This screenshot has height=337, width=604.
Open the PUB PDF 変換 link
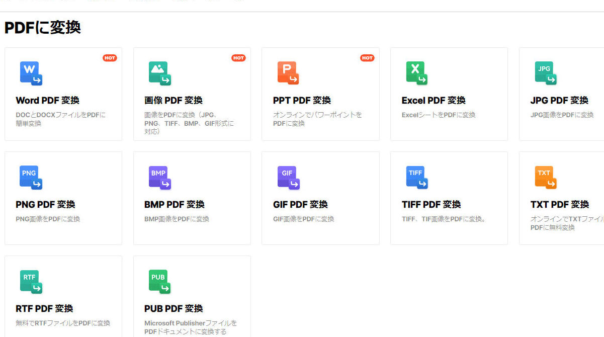click(174, 309)
